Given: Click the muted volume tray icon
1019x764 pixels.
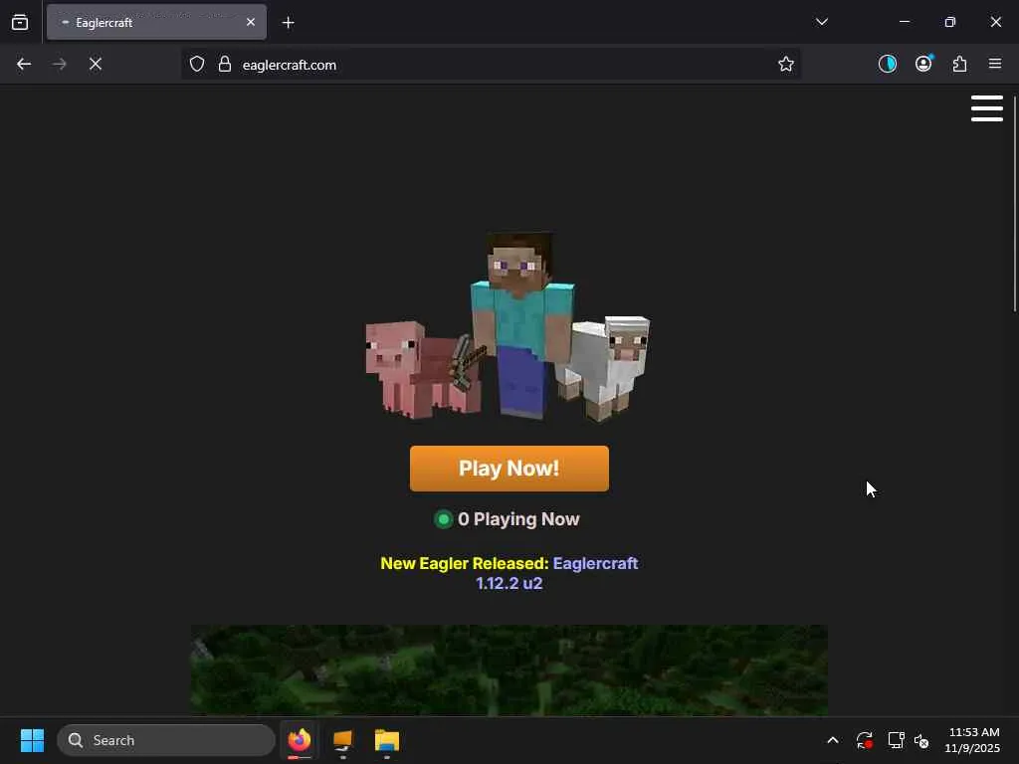Looking at the screenshot, I should pyautogui.click(x=921, y=740).
